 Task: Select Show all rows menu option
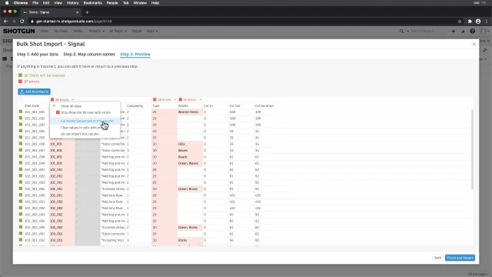pyautogui.click(x=71, y=106)
